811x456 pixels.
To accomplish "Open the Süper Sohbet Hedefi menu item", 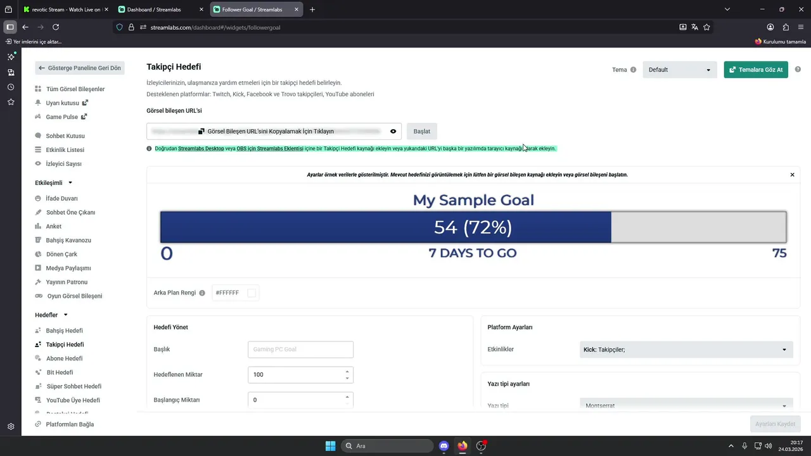I will point(73,386).
